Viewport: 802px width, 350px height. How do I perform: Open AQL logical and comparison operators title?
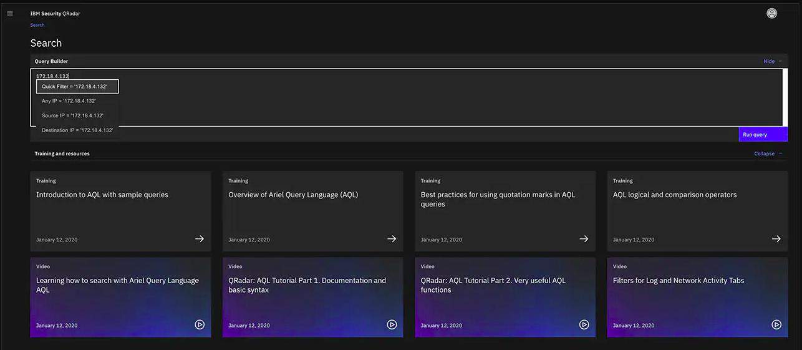[x=675, y=195]
